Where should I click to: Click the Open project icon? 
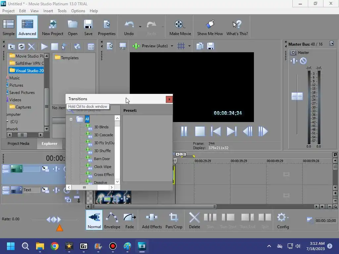[73, 27]
